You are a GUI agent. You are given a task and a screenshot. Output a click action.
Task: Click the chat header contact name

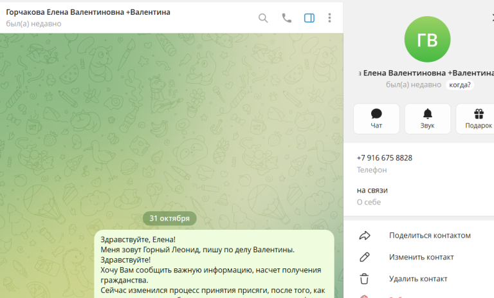[88, 12]
